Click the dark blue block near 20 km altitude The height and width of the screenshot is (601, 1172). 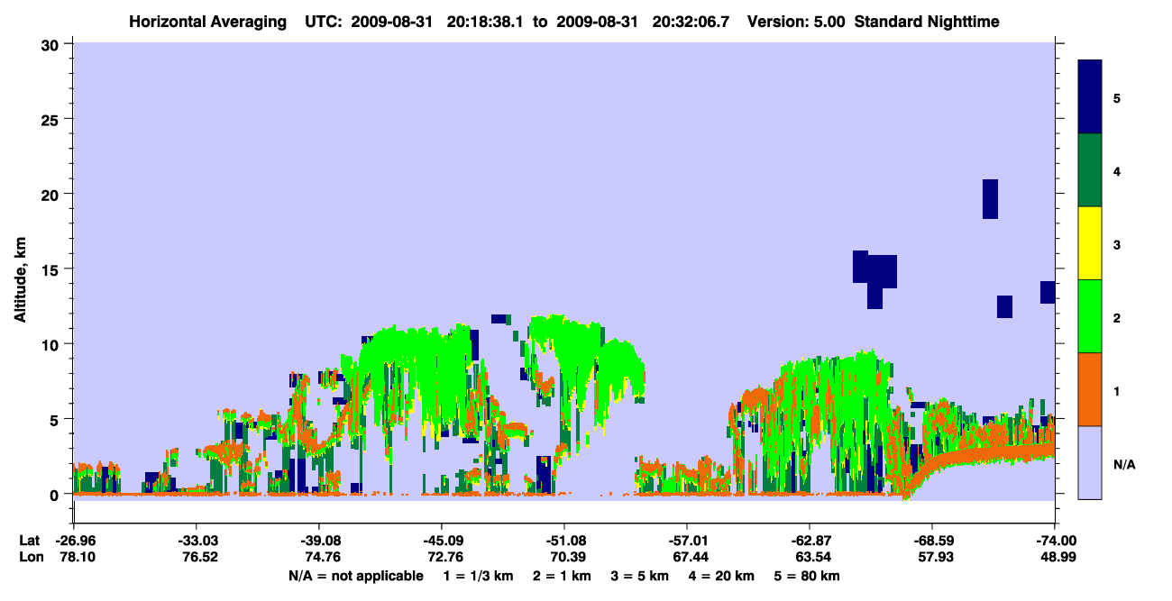(990, 199)
